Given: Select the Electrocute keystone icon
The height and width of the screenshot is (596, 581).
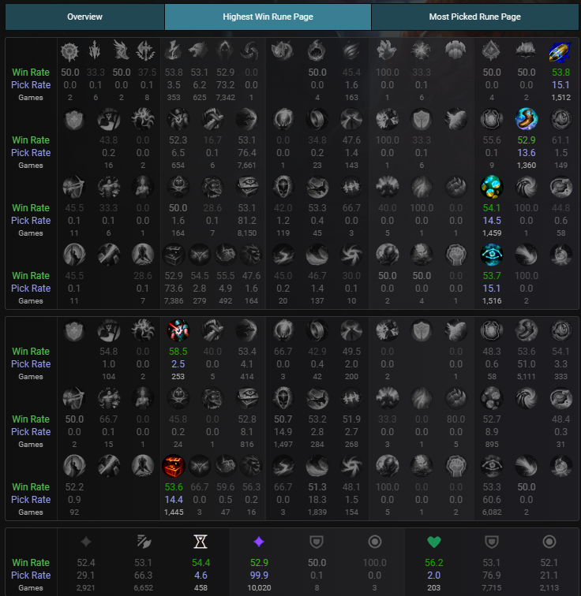Looking at the screenshot, I should coord(173,52).
